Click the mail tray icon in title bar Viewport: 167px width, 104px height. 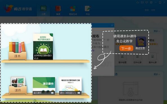pos(142,2)
